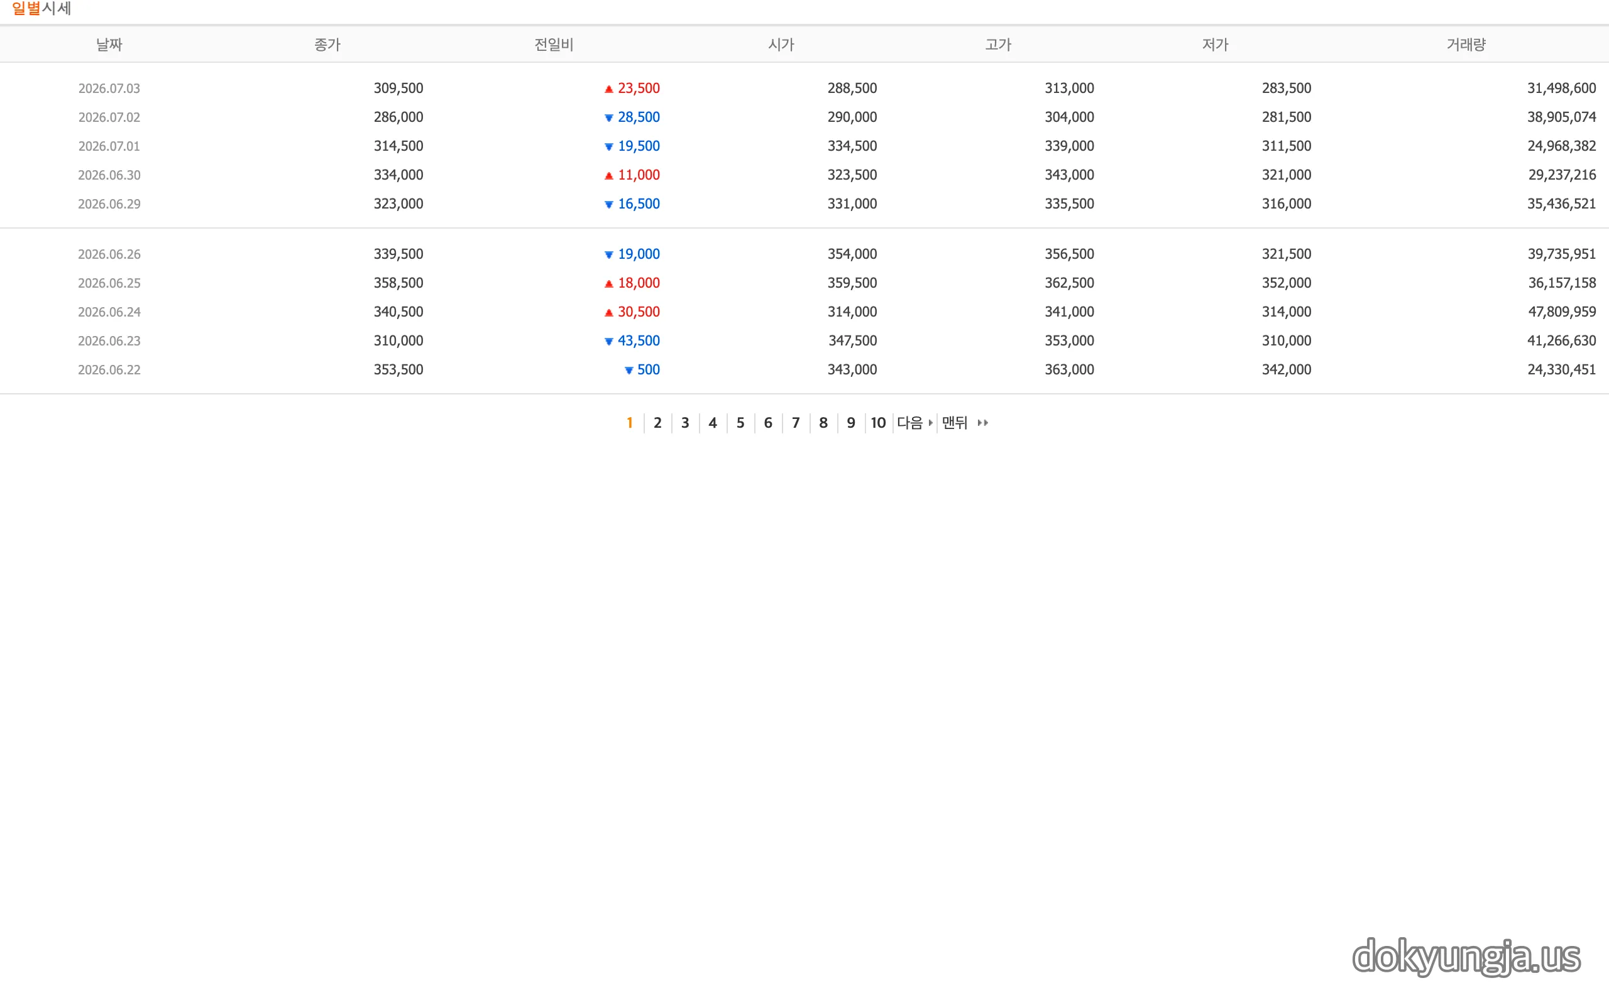Go to page 2 of daily prices
Image resolution: width=1609 pixels, height=1005 pixels.
pos(657,423)
